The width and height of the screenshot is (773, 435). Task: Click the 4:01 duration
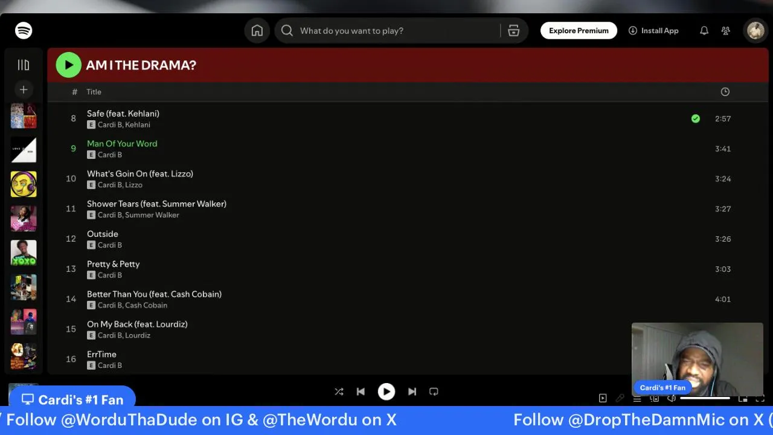pos(723,299)
